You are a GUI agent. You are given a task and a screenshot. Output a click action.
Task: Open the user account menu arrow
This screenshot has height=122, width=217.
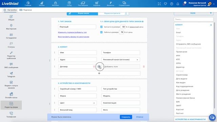[x=214, y=4]
